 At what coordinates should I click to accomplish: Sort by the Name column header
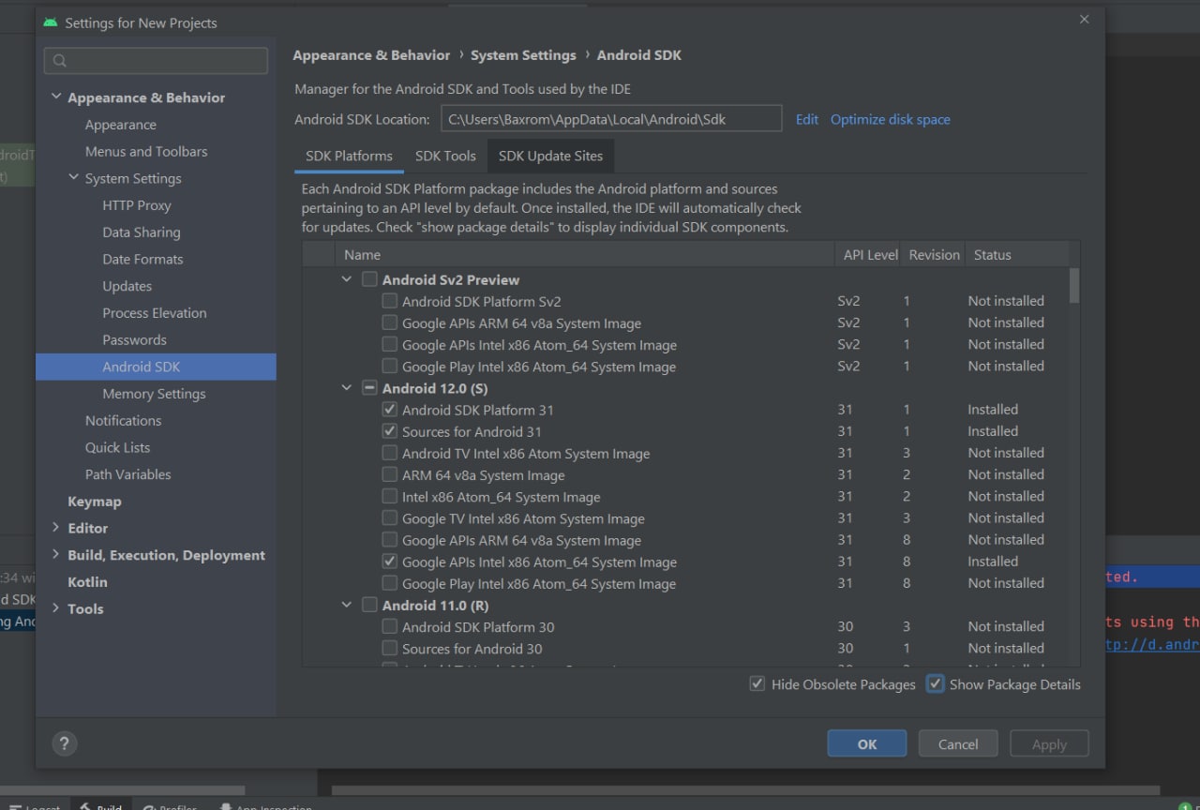pos(584,254)
